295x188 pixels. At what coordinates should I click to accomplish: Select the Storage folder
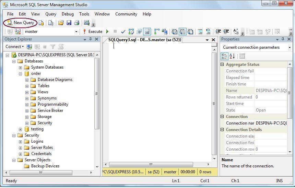pos(45,117)
